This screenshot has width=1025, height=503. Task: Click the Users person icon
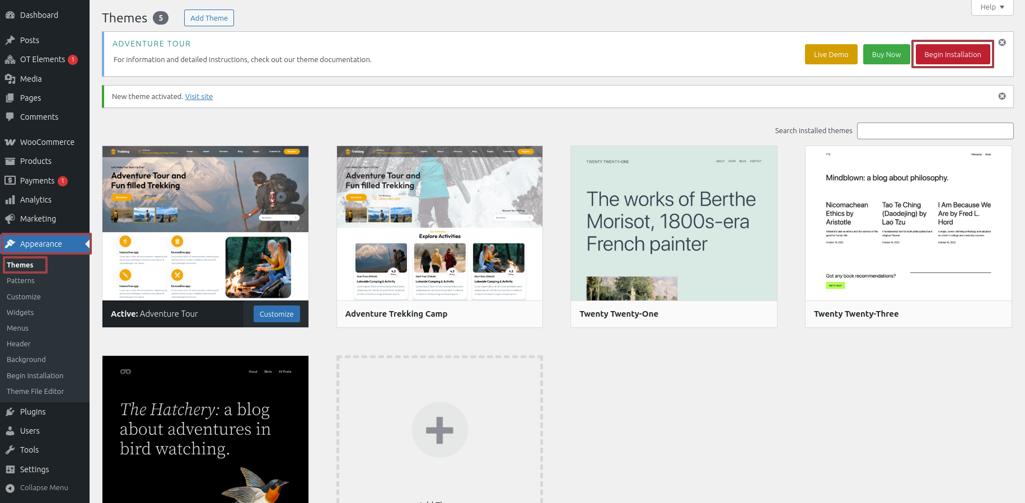10,431
